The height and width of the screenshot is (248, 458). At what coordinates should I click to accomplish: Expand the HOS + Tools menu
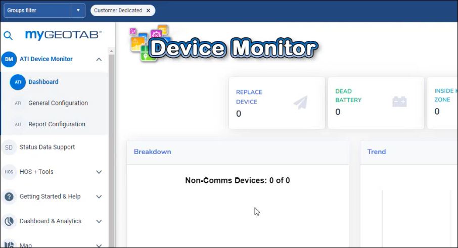(x=99, y=172)
